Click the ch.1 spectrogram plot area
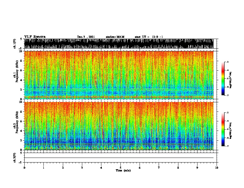The image size is (244, 188). (119, 75)
